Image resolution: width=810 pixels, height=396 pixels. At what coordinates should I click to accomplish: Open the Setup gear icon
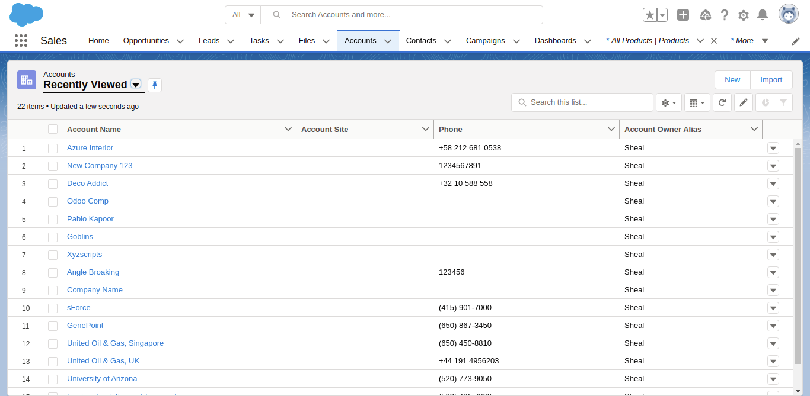click(x=744, y=15)
